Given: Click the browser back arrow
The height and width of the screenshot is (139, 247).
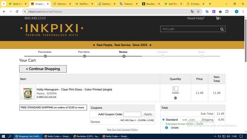Looking at the screenshot, I should [4, 12].
